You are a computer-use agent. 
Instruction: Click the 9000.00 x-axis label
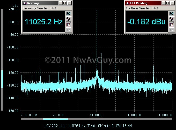(x=58, y=115)
